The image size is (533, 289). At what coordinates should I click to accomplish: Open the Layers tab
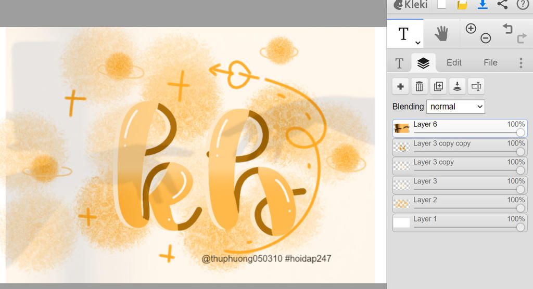pyautogui.click(x=423, y=63)
